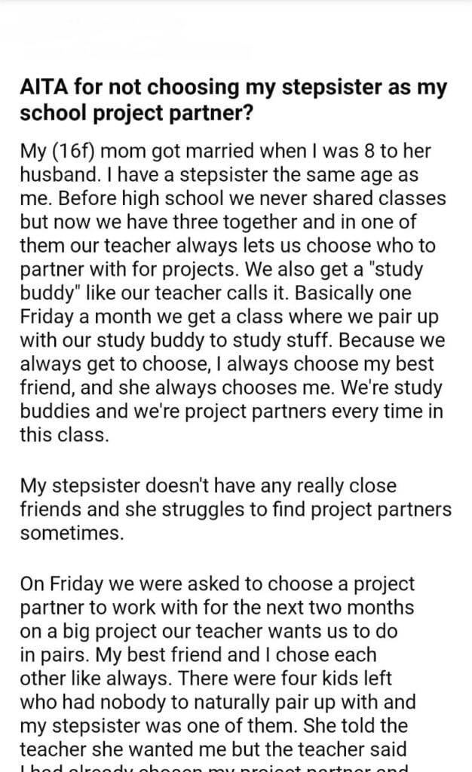Click the paragraph about stepsister lacking close friends
This screenshot has height=772, width=472.
235,510
